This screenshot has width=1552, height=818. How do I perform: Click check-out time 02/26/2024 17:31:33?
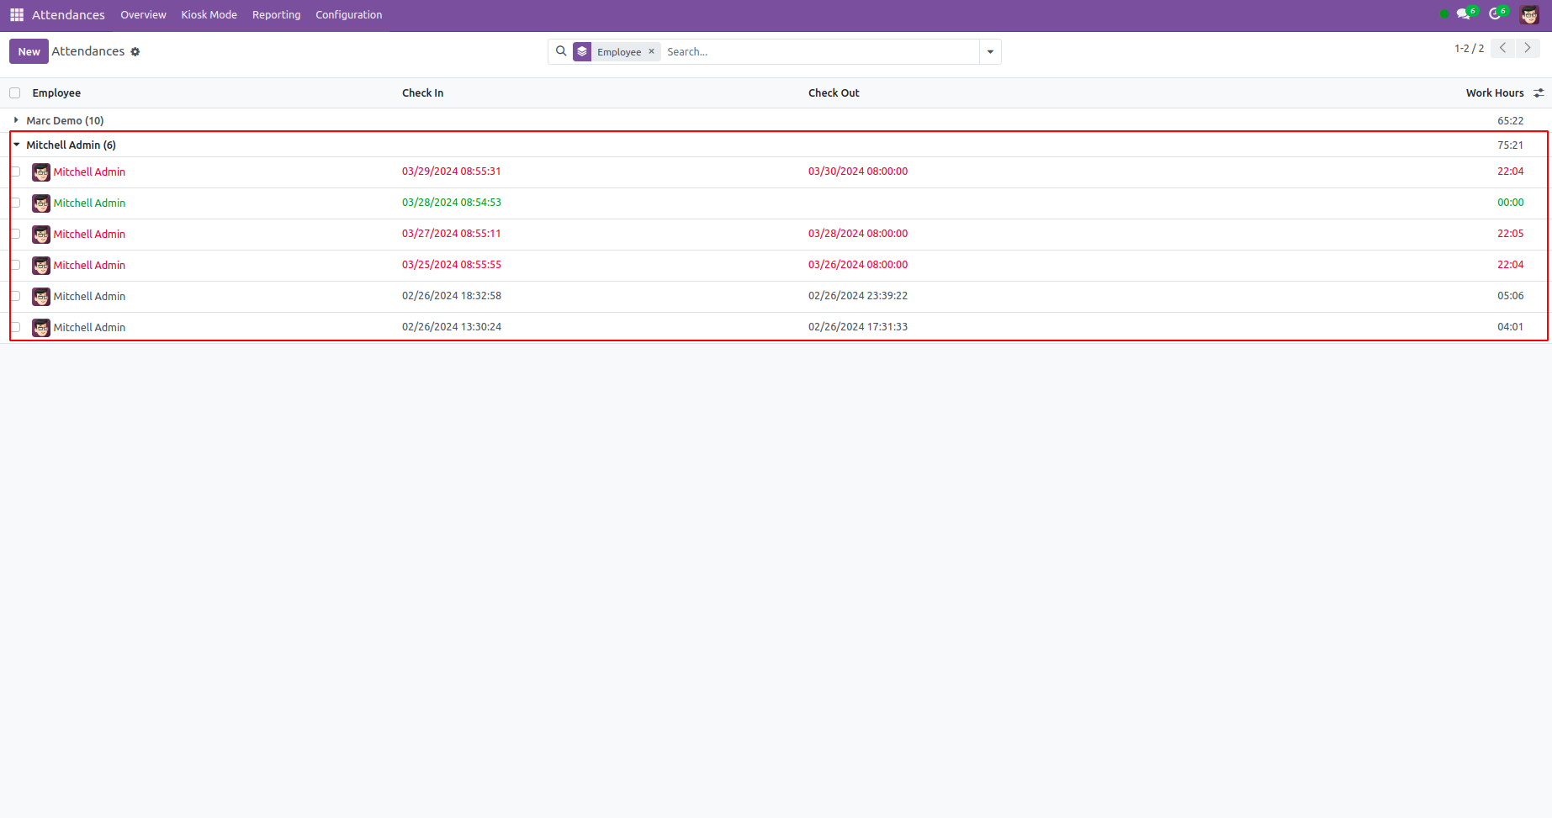858,327
